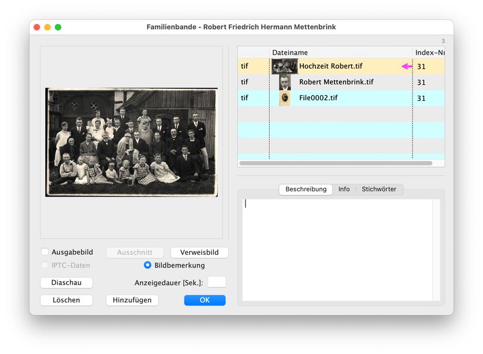Switch to the Info tab
Image resolution: width=483 pixels, height=354 pixels.
click(344, 189)
